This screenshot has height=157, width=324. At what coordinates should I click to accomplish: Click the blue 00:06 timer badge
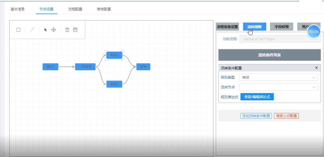pyautogui.click(x=313, y=31)
